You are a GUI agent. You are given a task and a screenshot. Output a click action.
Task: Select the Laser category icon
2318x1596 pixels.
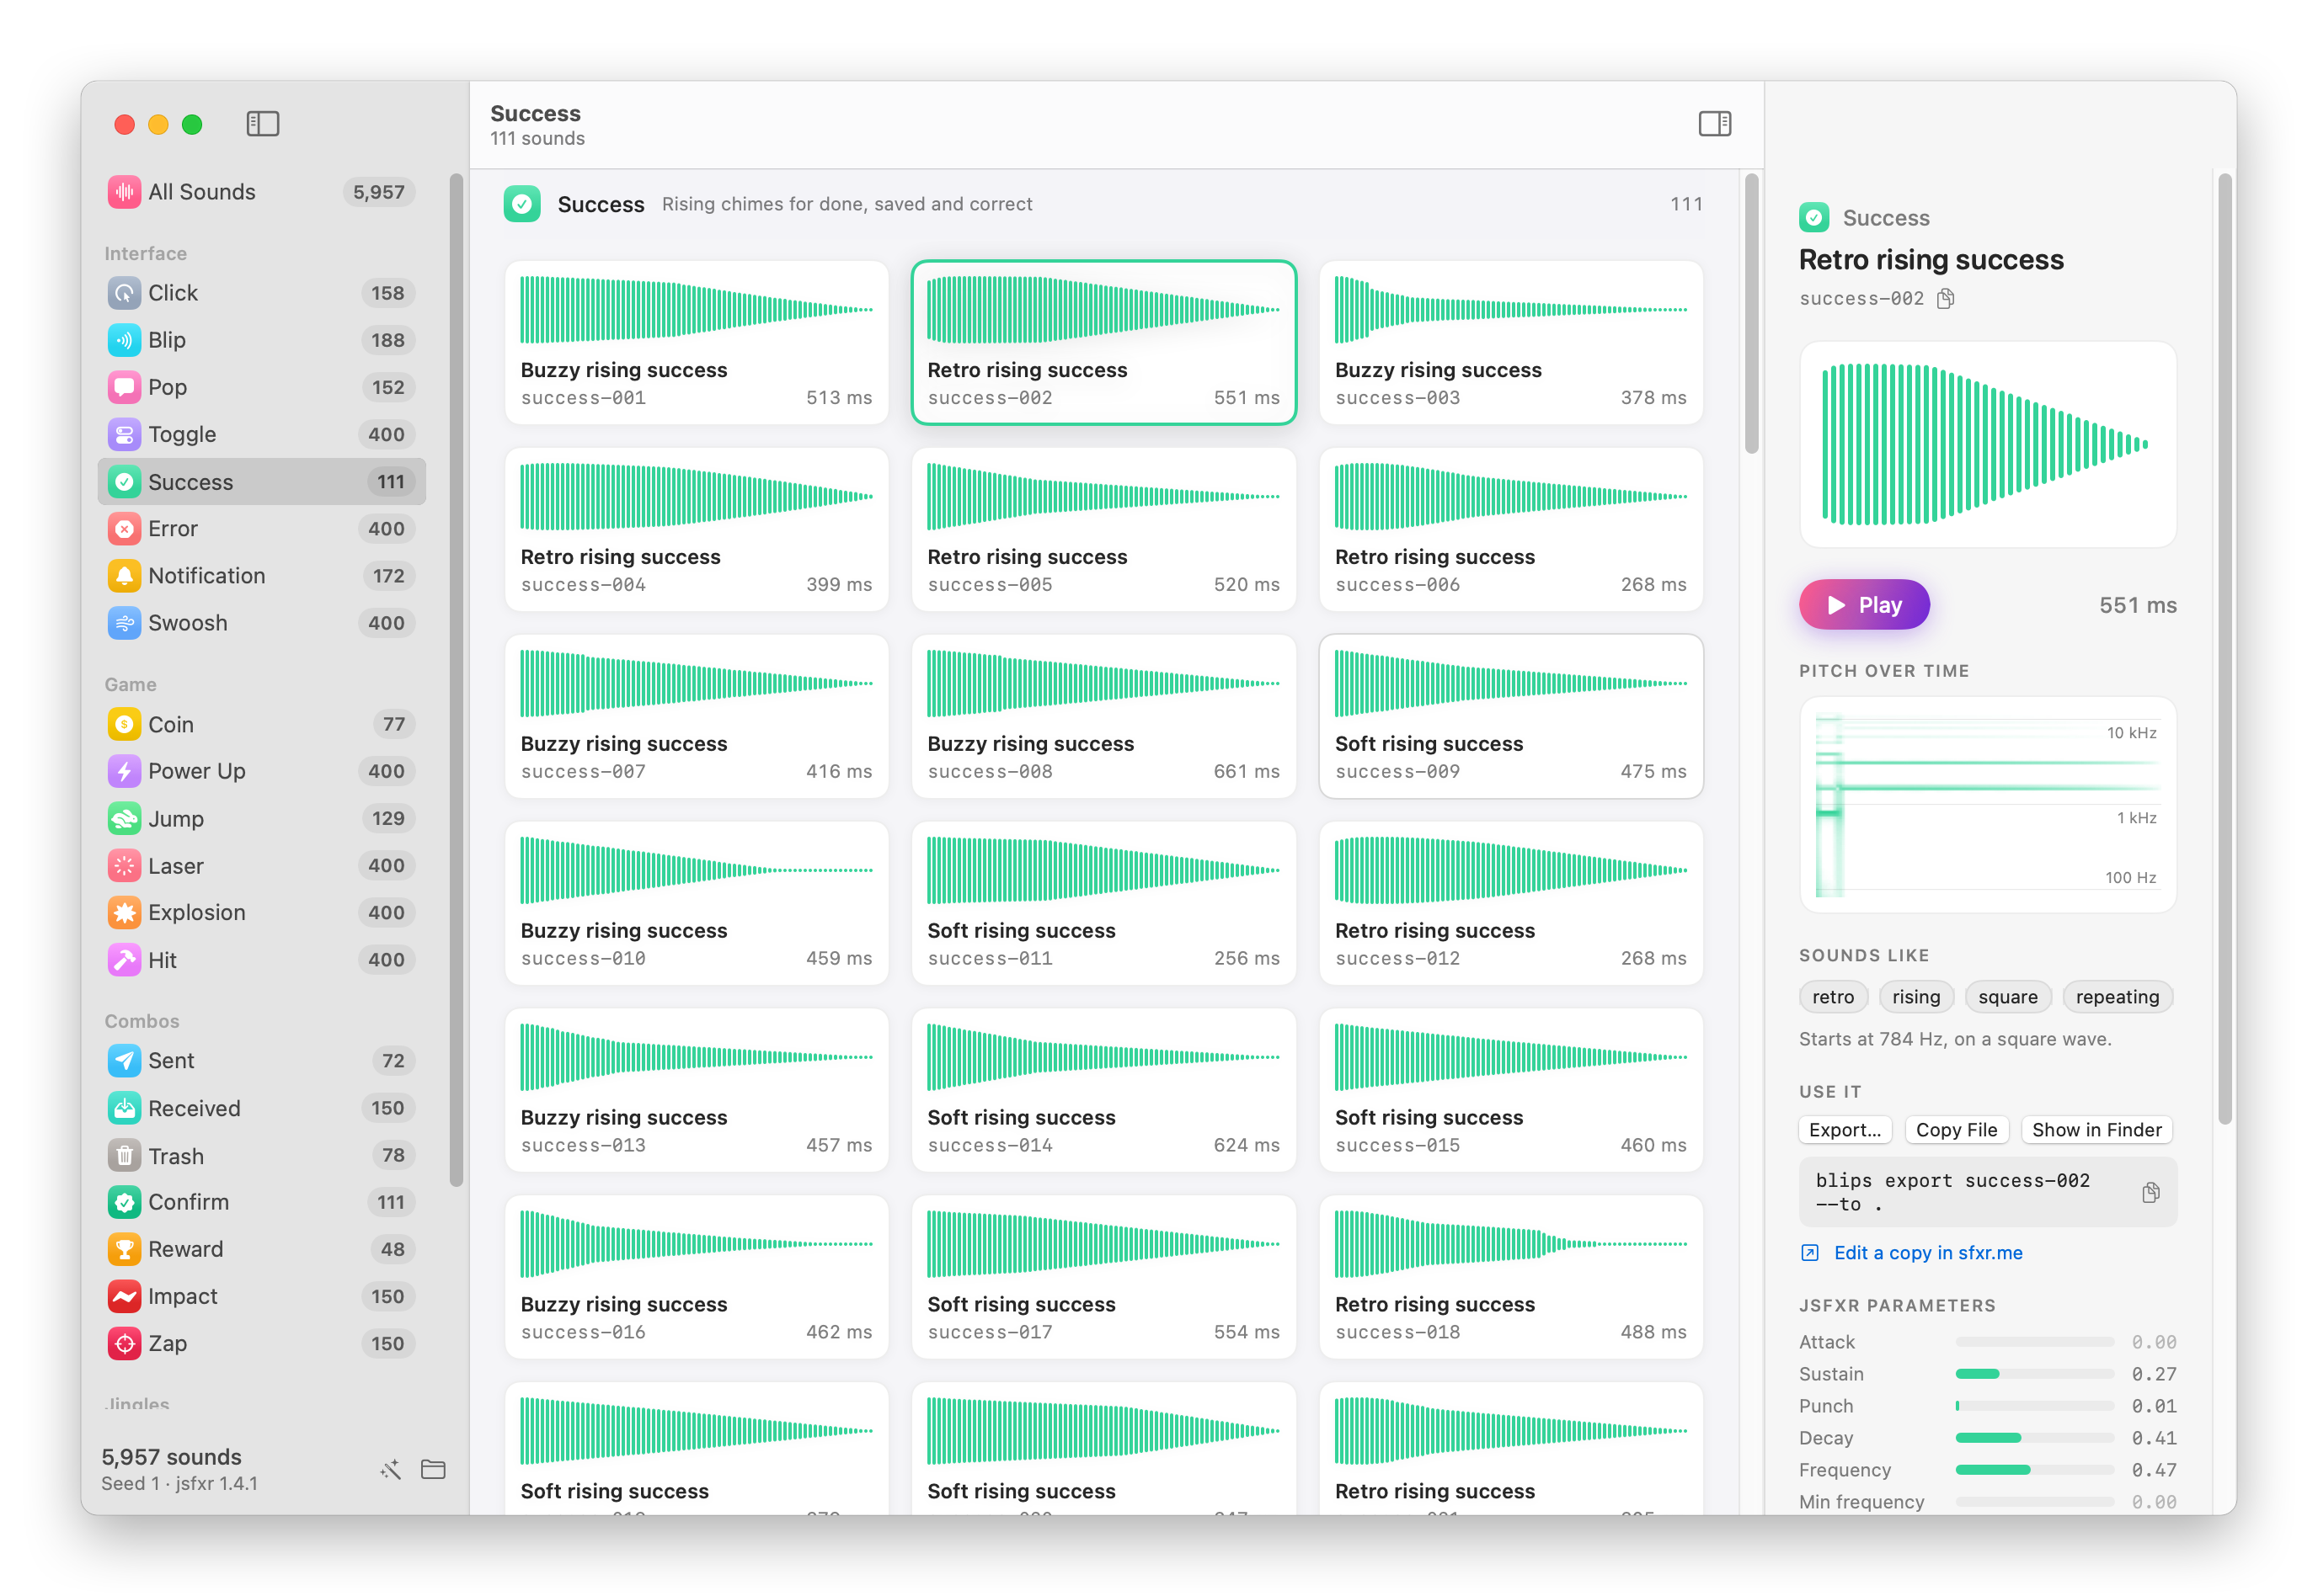[x=124, y=866]
